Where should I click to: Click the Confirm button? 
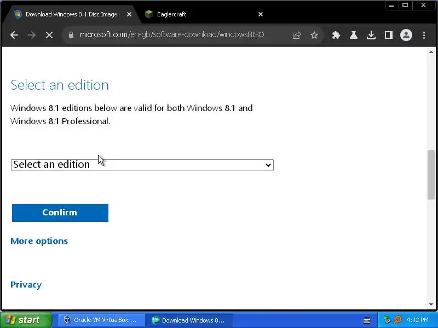tap(60, 213)
